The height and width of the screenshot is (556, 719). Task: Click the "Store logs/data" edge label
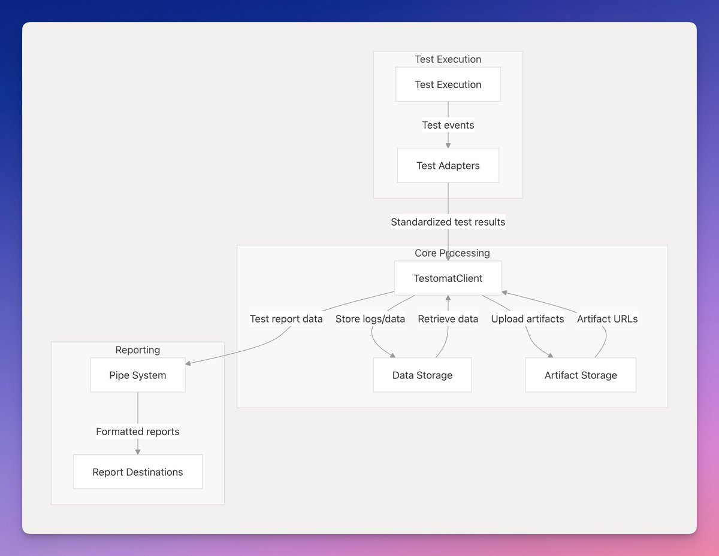coord(370,319)
